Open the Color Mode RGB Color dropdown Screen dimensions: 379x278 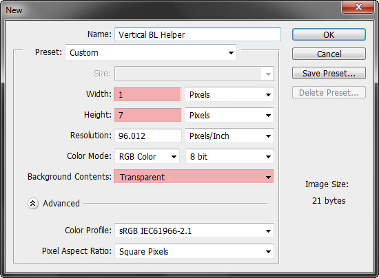coord(147,157)
